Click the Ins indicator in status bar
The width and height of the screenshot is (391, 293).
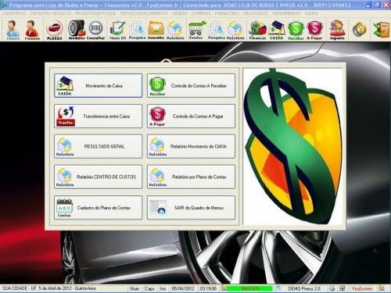(163, 288)
